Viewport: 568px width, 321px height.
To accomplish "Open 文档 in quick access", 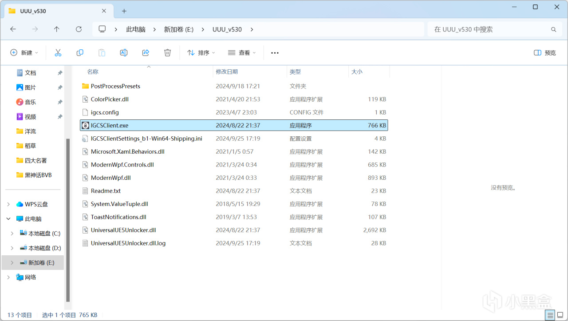I will (x=30, y=73).
